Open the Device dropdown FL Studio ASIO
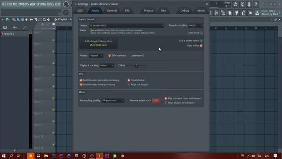 pyautogui.click(x=126, y=26)
